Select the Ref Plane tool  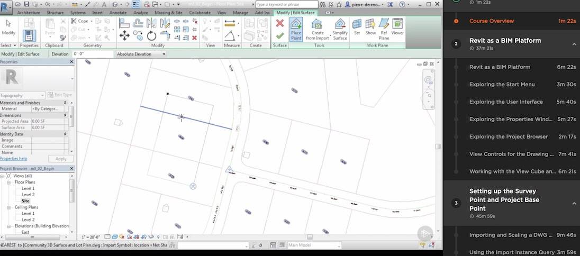pyautogui.click(x=384, y=29)
